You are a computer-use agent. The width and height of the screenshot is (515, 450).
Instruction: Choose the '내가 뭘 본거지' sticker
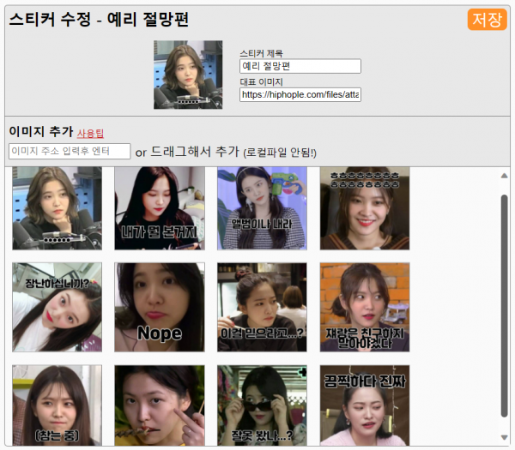click(x=160, y=208)
